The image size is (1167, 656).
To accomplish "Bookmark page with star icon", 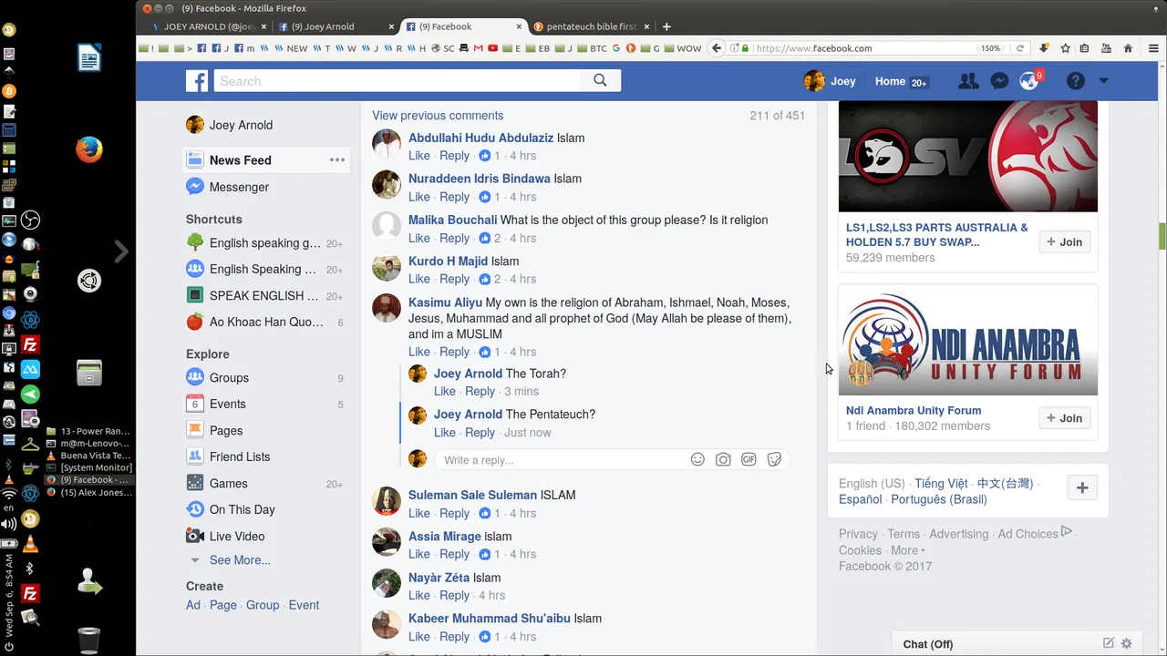I will [1065, 48].
